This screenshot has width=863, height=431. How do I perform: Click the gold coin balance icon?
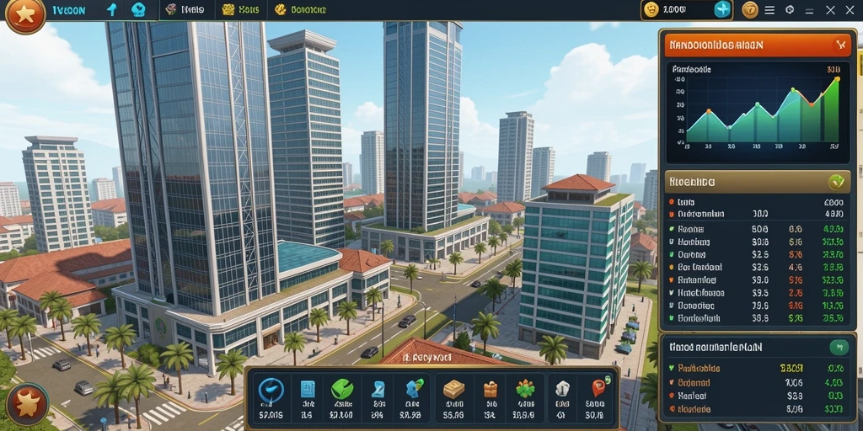point(651,9)
